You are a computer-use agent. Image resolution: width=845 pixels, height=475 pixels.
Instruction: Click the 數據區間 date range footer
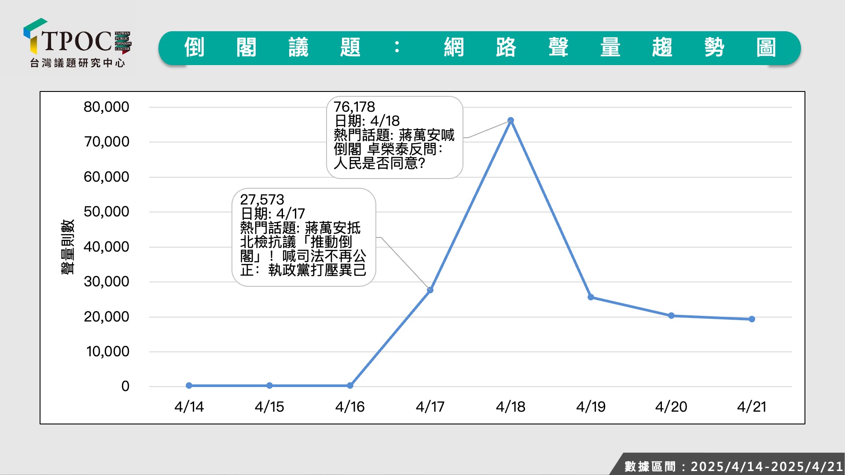tap(732, 466)
